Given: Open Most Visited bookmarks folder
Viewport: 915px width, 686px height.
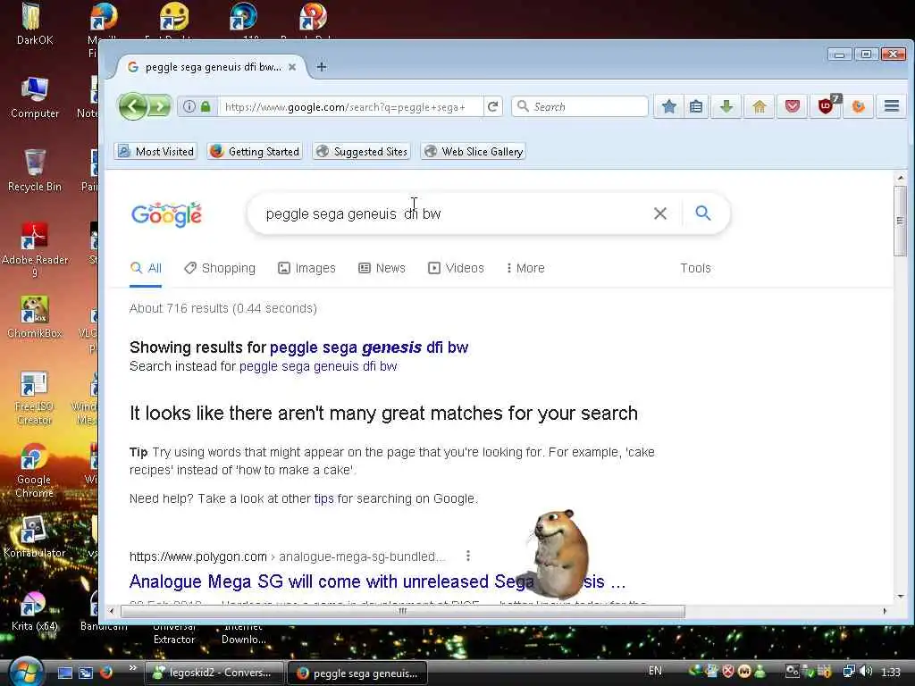Looking at the screenshot, I should [155, 152].
